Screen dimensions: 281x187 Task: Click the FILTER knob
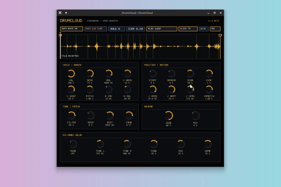click(71, 115)
